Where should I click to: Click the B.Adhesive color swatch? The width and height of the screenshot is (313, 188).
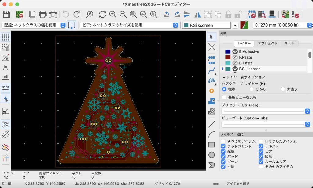tap(228, 52)
